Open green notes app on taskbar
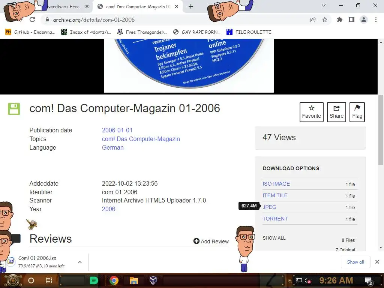Viewport: 384px width, 288px height. click(94, 280)
